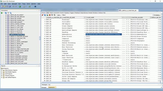Click the Insert Row icon in grid toolbar

click(x=47, y=15)
